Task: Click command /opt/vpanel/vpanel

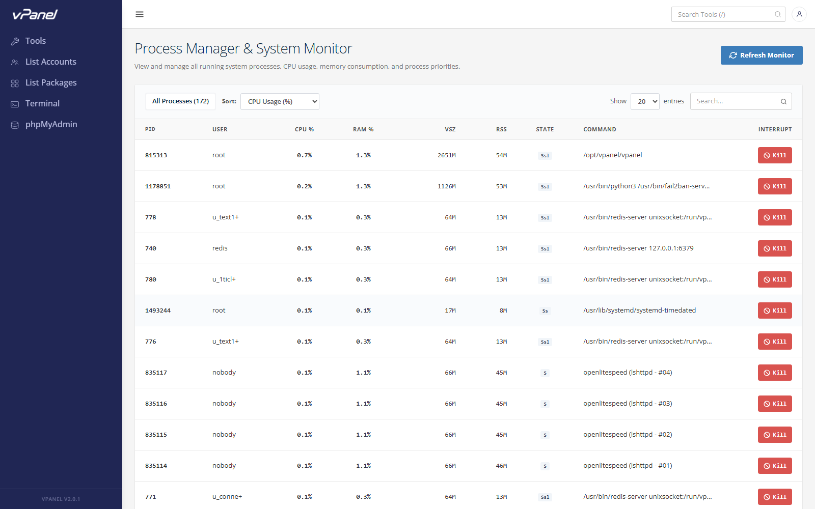Action: pos(613,155)
